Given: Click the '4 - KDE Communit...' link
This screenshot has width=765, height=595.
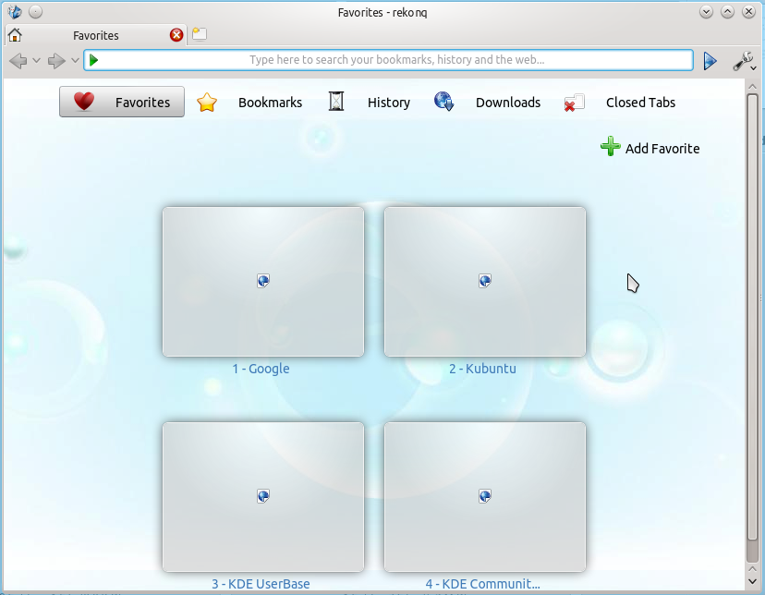Looking at the screenshot, I should pyautogui.click(x=482, y=584).
